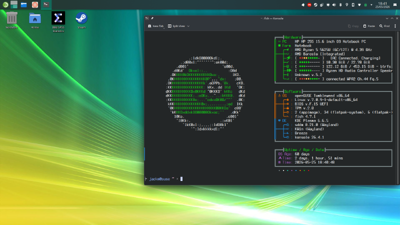Launch IBM SPSS Statistics from desktop
The image size is (400, 225).
[58, 21]
